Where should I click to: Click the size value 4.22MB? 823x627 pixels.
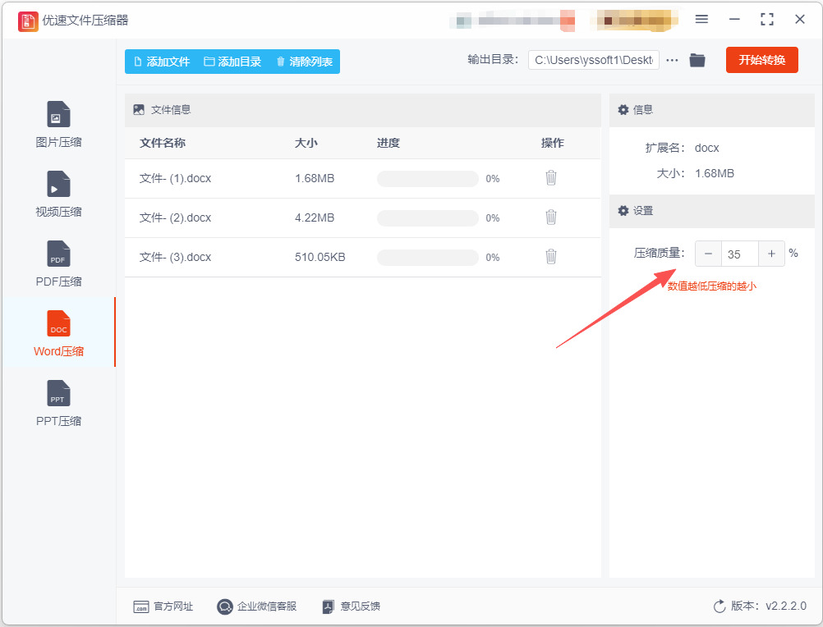pos(315,218)
